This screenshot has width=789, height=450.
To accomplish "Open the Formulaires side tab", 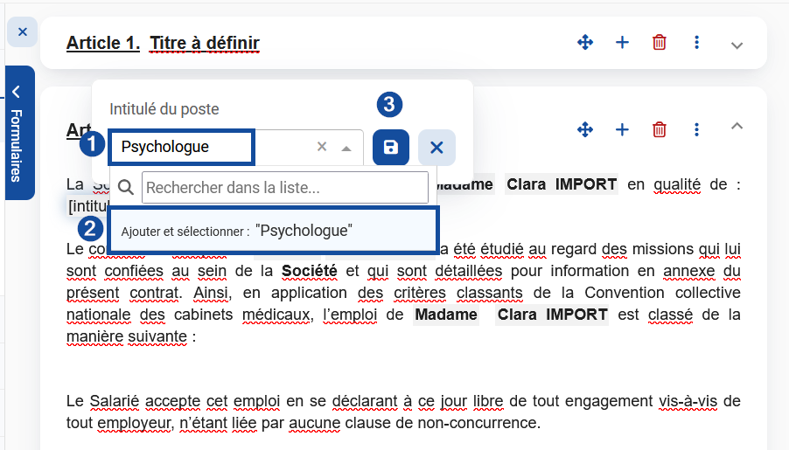I will click(x=19, y=133).
